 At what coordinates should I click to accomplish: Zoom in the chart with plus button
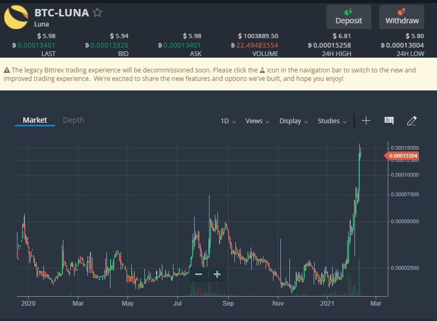[x=217, y=274]
